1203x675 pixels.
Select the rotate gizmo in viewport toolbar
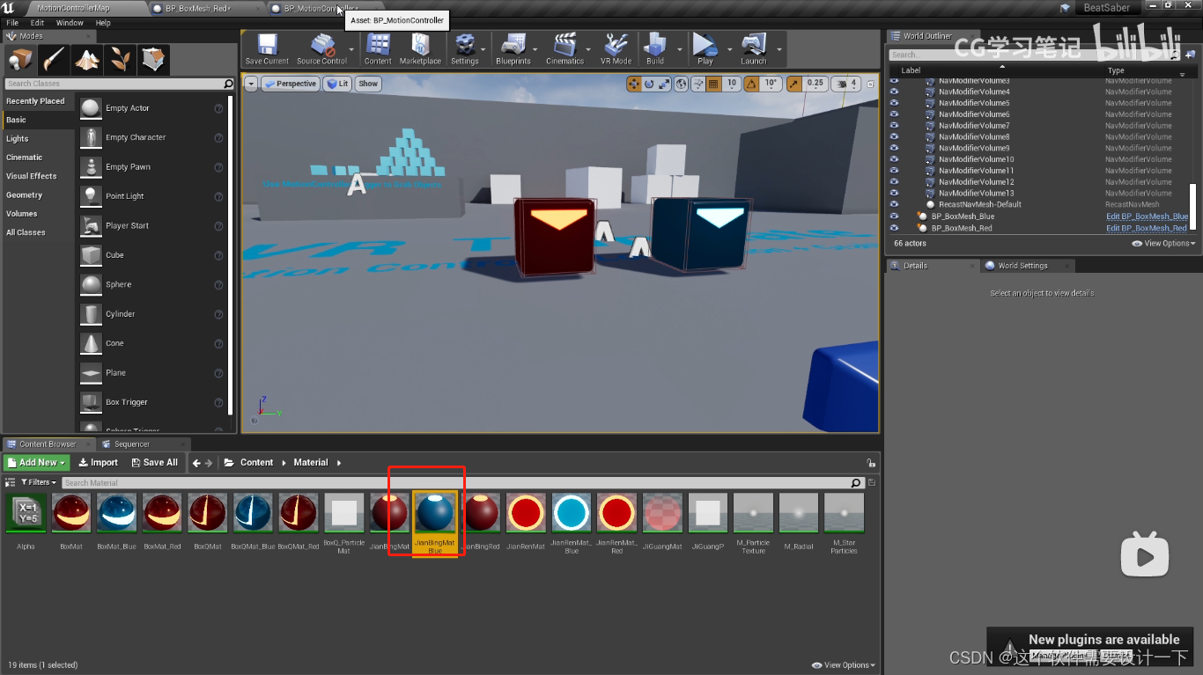649,84
